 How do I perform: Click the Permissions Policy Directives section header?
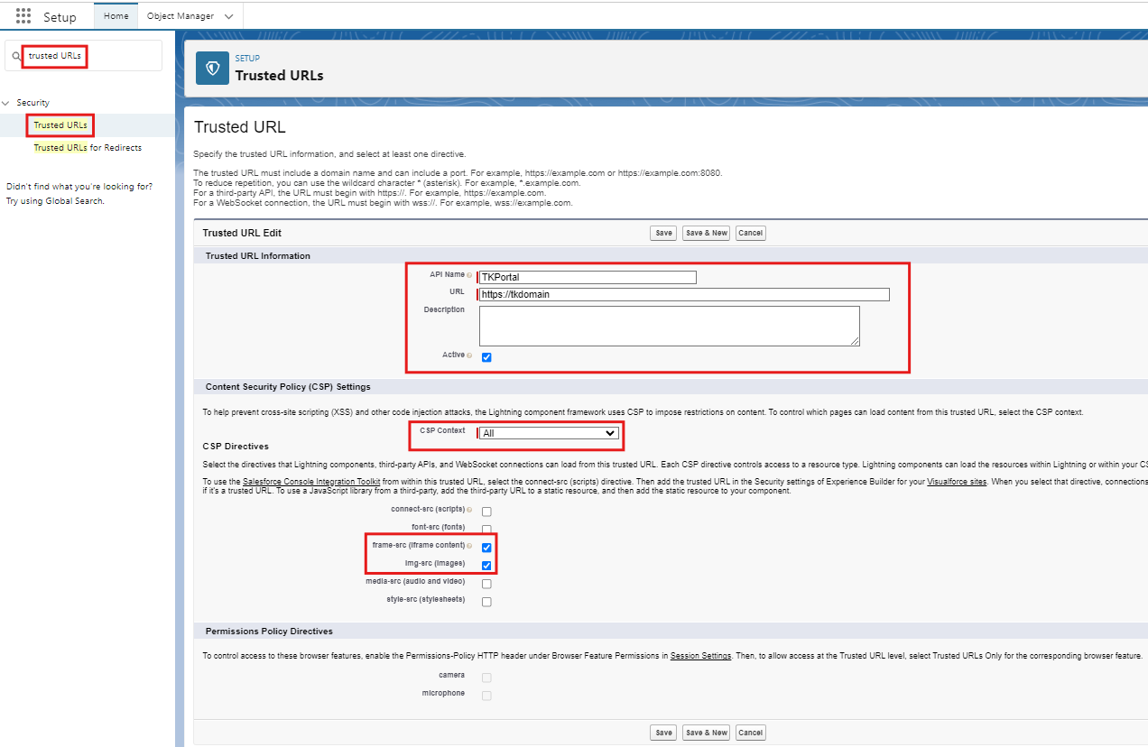(269, 632)
